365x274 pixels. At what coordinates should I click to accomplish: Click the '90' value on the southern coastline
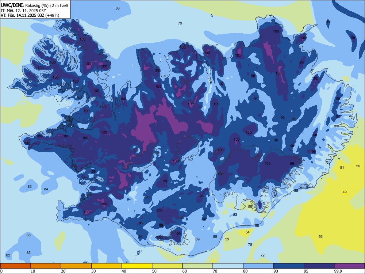pos(257,225)
